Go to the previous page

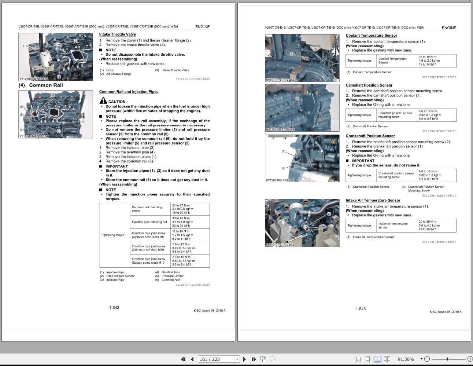192,359
